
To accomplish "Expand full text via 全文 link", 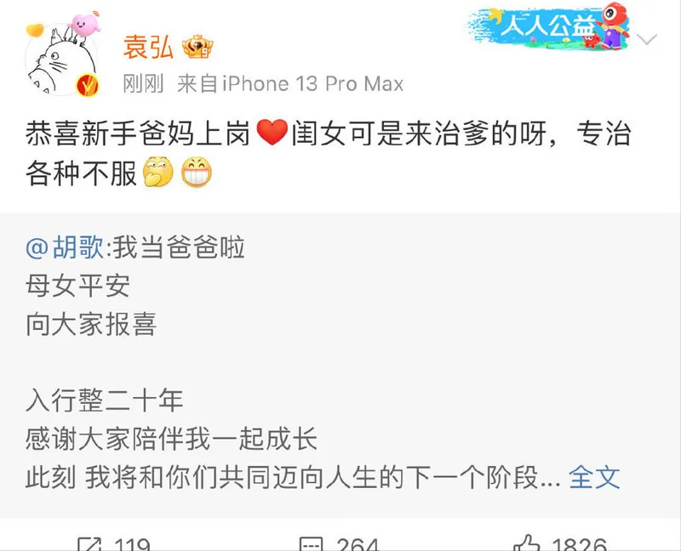I will (x=594, y=477).
